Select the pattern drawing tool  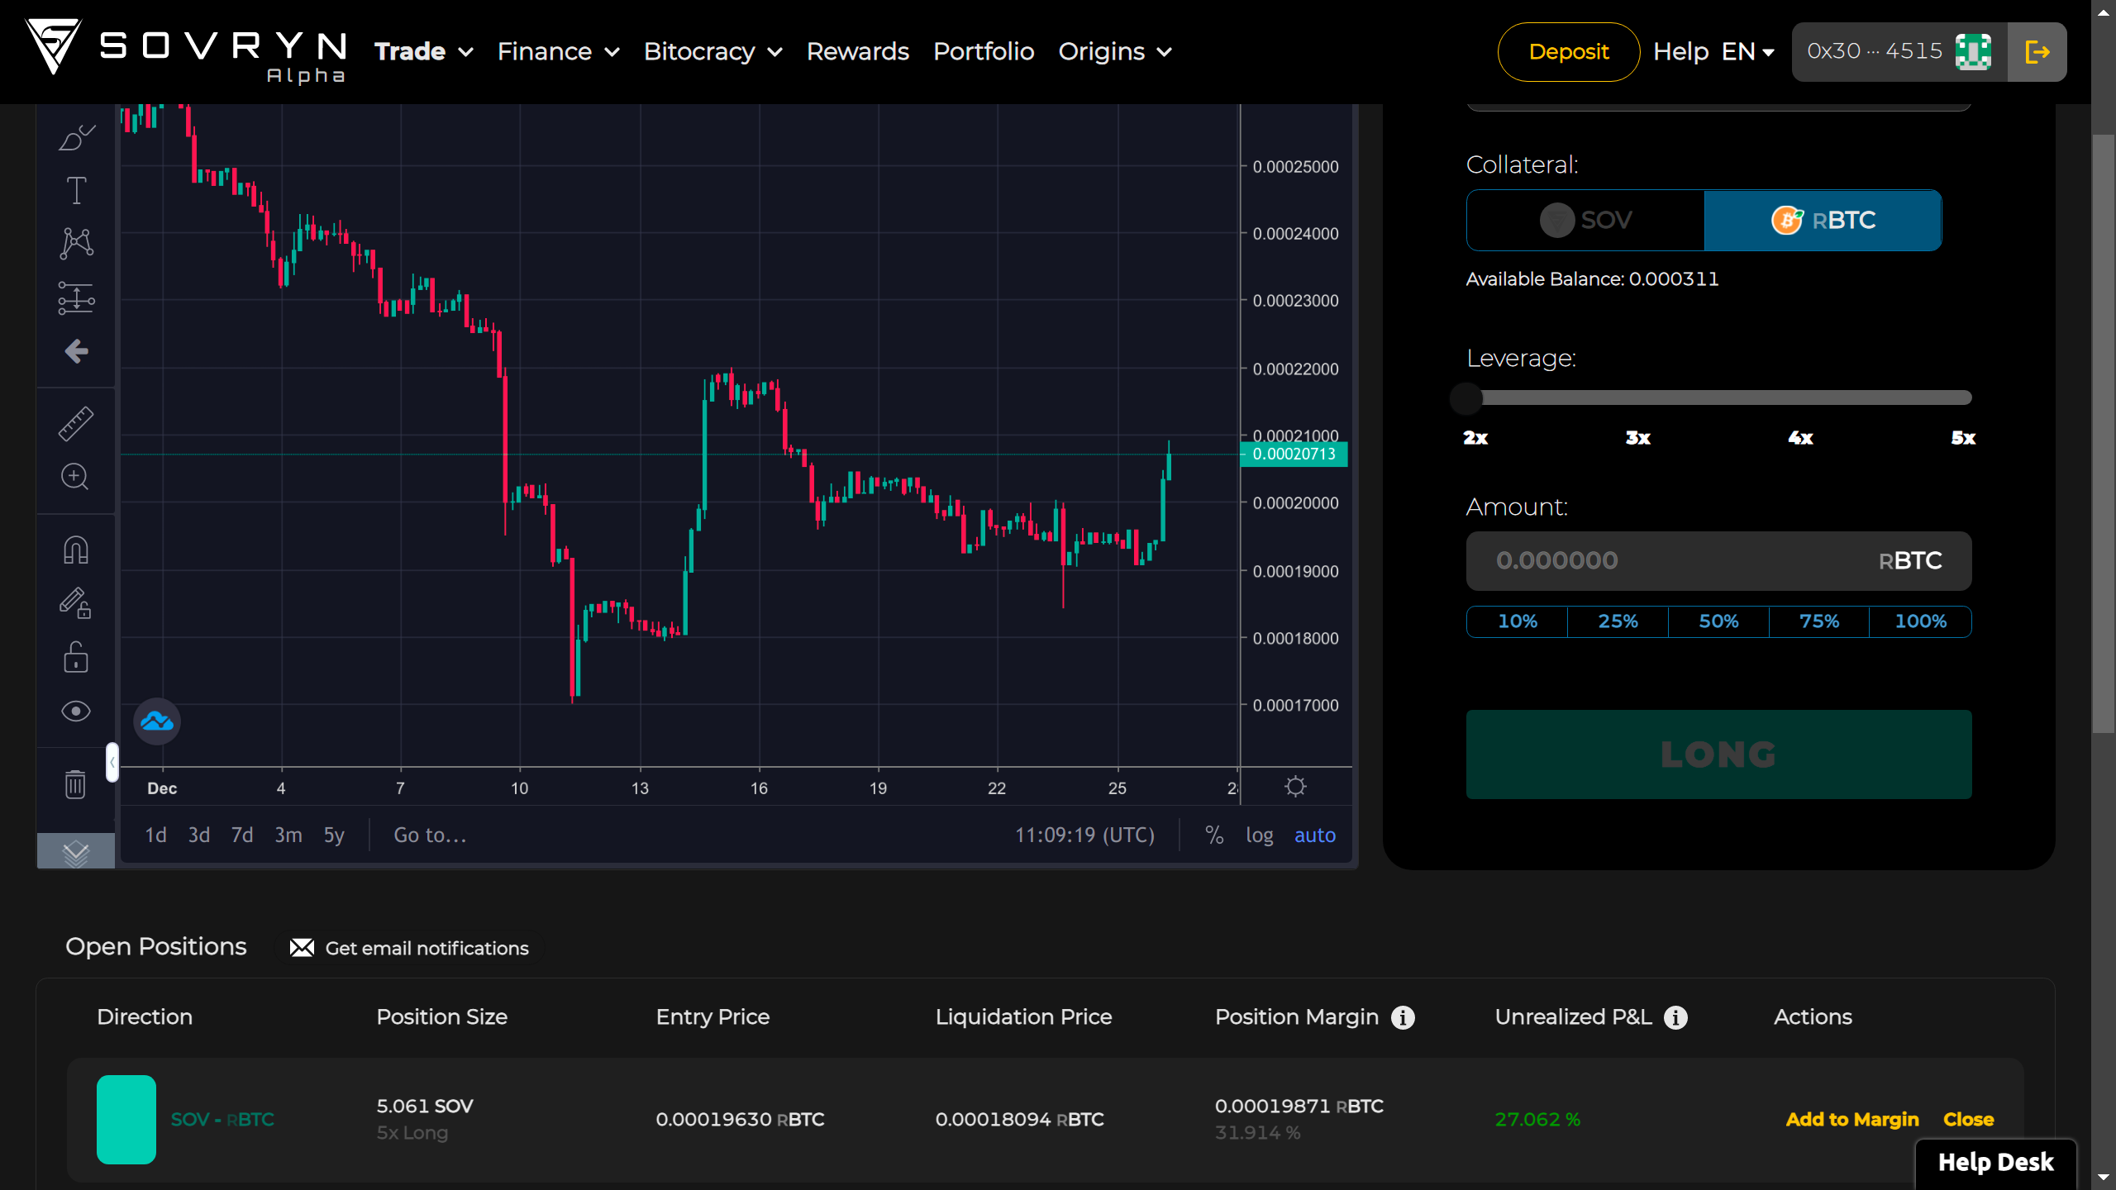pyautogui.click(x=76, y=244)
